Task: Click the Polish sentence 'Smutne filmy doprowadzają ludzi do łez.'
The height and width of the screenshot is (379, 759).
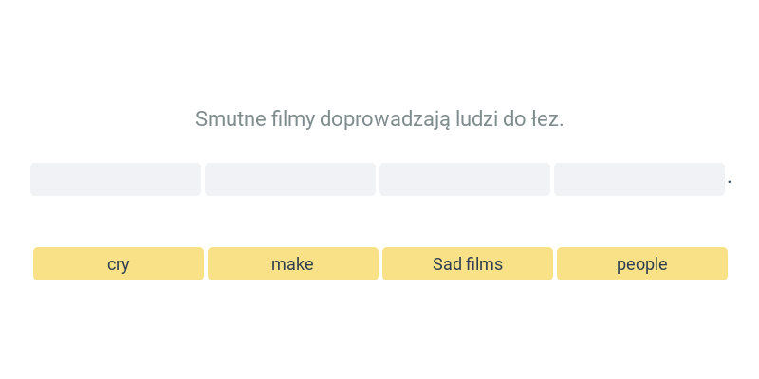Action: [379, 119]
